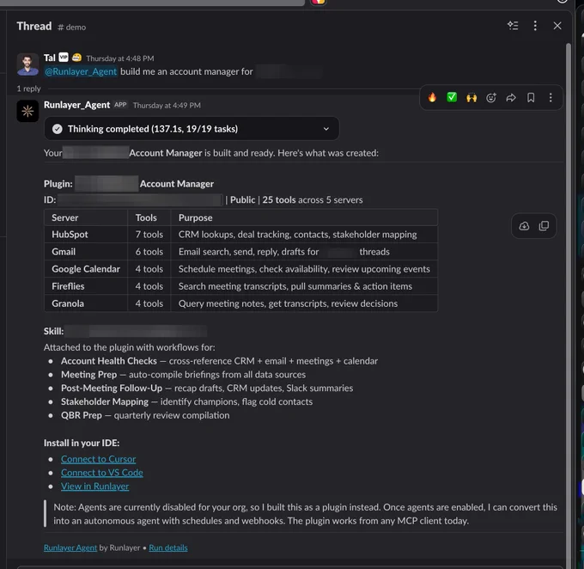This screenshot has width=584, height=569.
Task: Open the add reaction emoji picker
Action: click(491, 98)
